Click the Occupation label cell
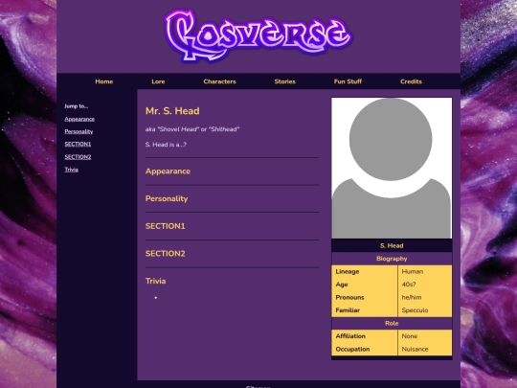 [365, 349]
